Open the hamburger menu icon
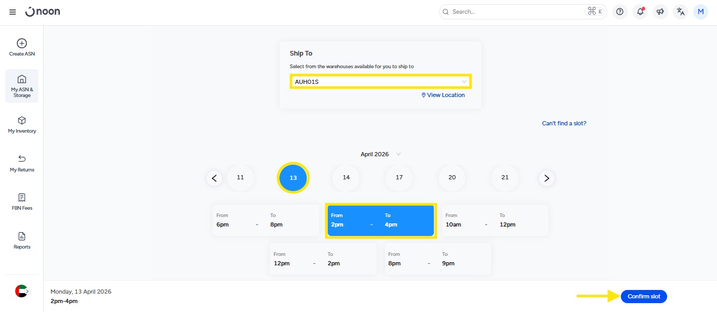The width and height of the screenshot is (717, 312). tap(13, 12)
